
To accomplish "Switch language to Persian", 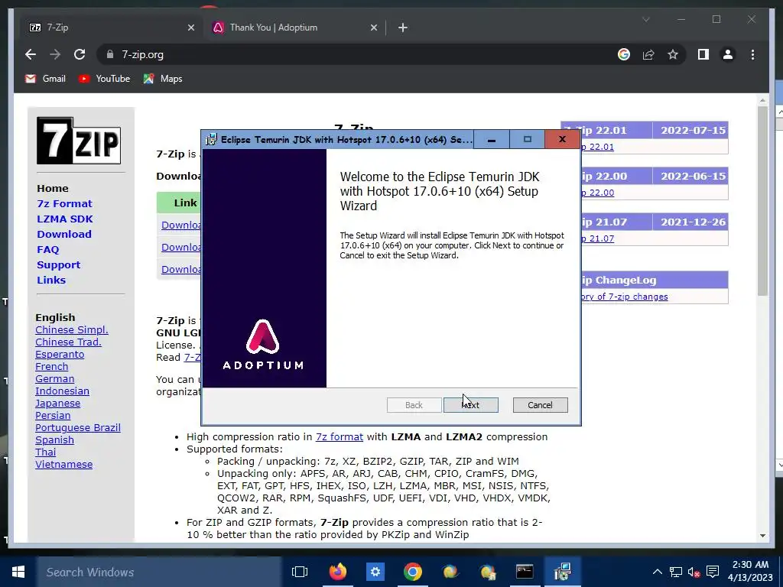I will click(53, 415).
